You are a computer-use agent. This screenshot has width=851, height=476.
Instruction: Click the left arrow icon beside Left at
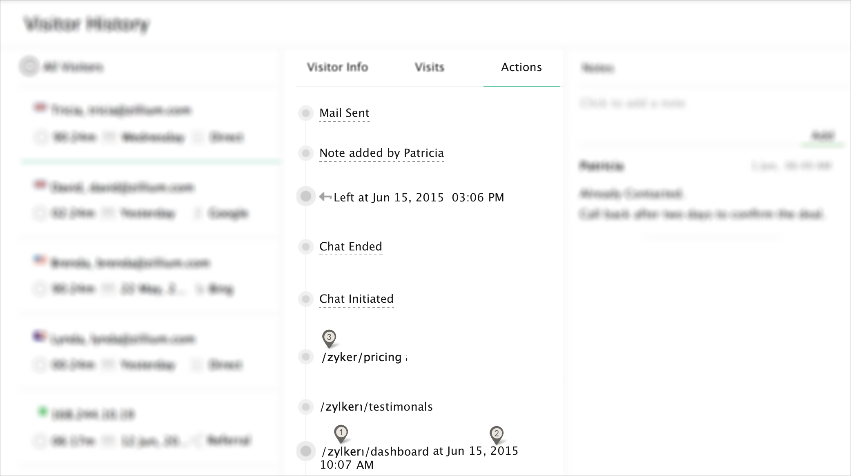click(x=325, y=197)
